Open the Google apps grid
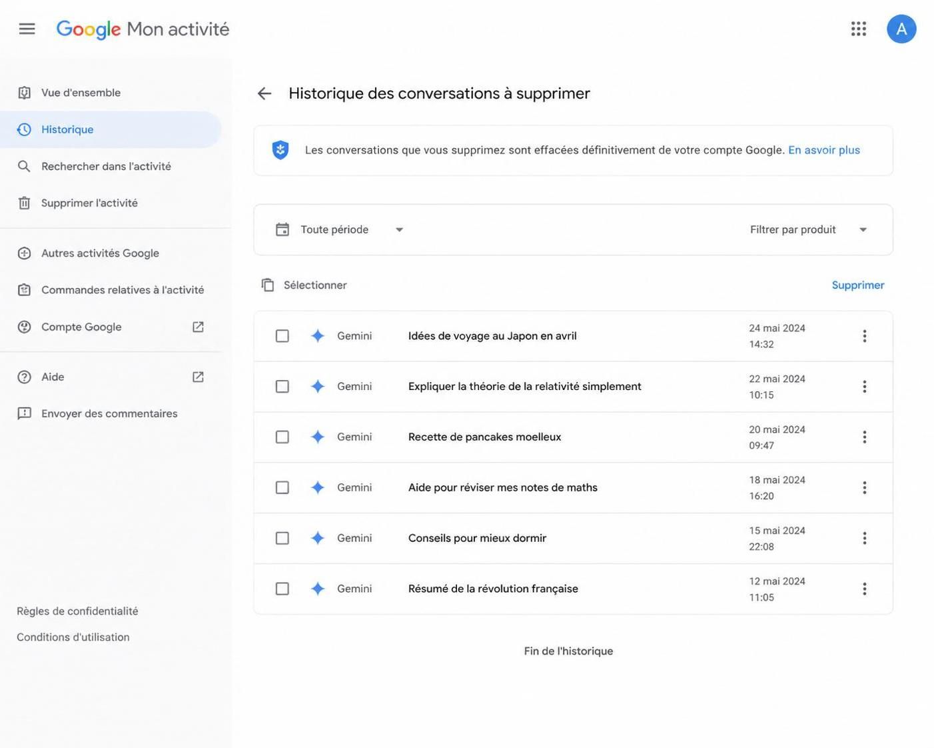934x748 pixels. click(859, 29)
